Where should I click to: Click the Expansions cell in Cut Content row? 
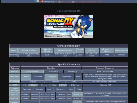(66, 77)
